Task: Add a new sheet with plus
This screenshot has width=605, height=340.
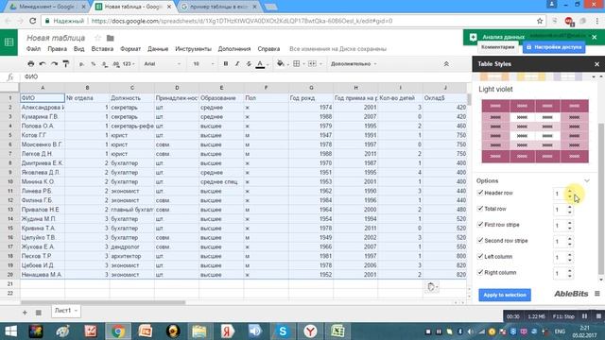Action: click(x=25, y=313)
